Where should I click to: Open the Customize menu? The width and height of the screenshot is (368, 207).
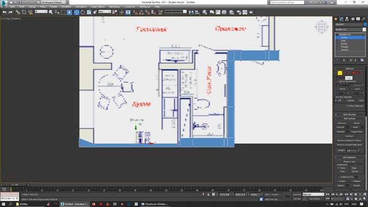(x=129, y=7)
